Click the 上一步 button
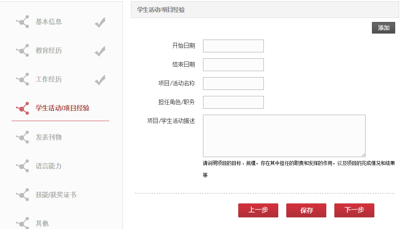Viewport: 412px width, 229px height. (258, 210)
